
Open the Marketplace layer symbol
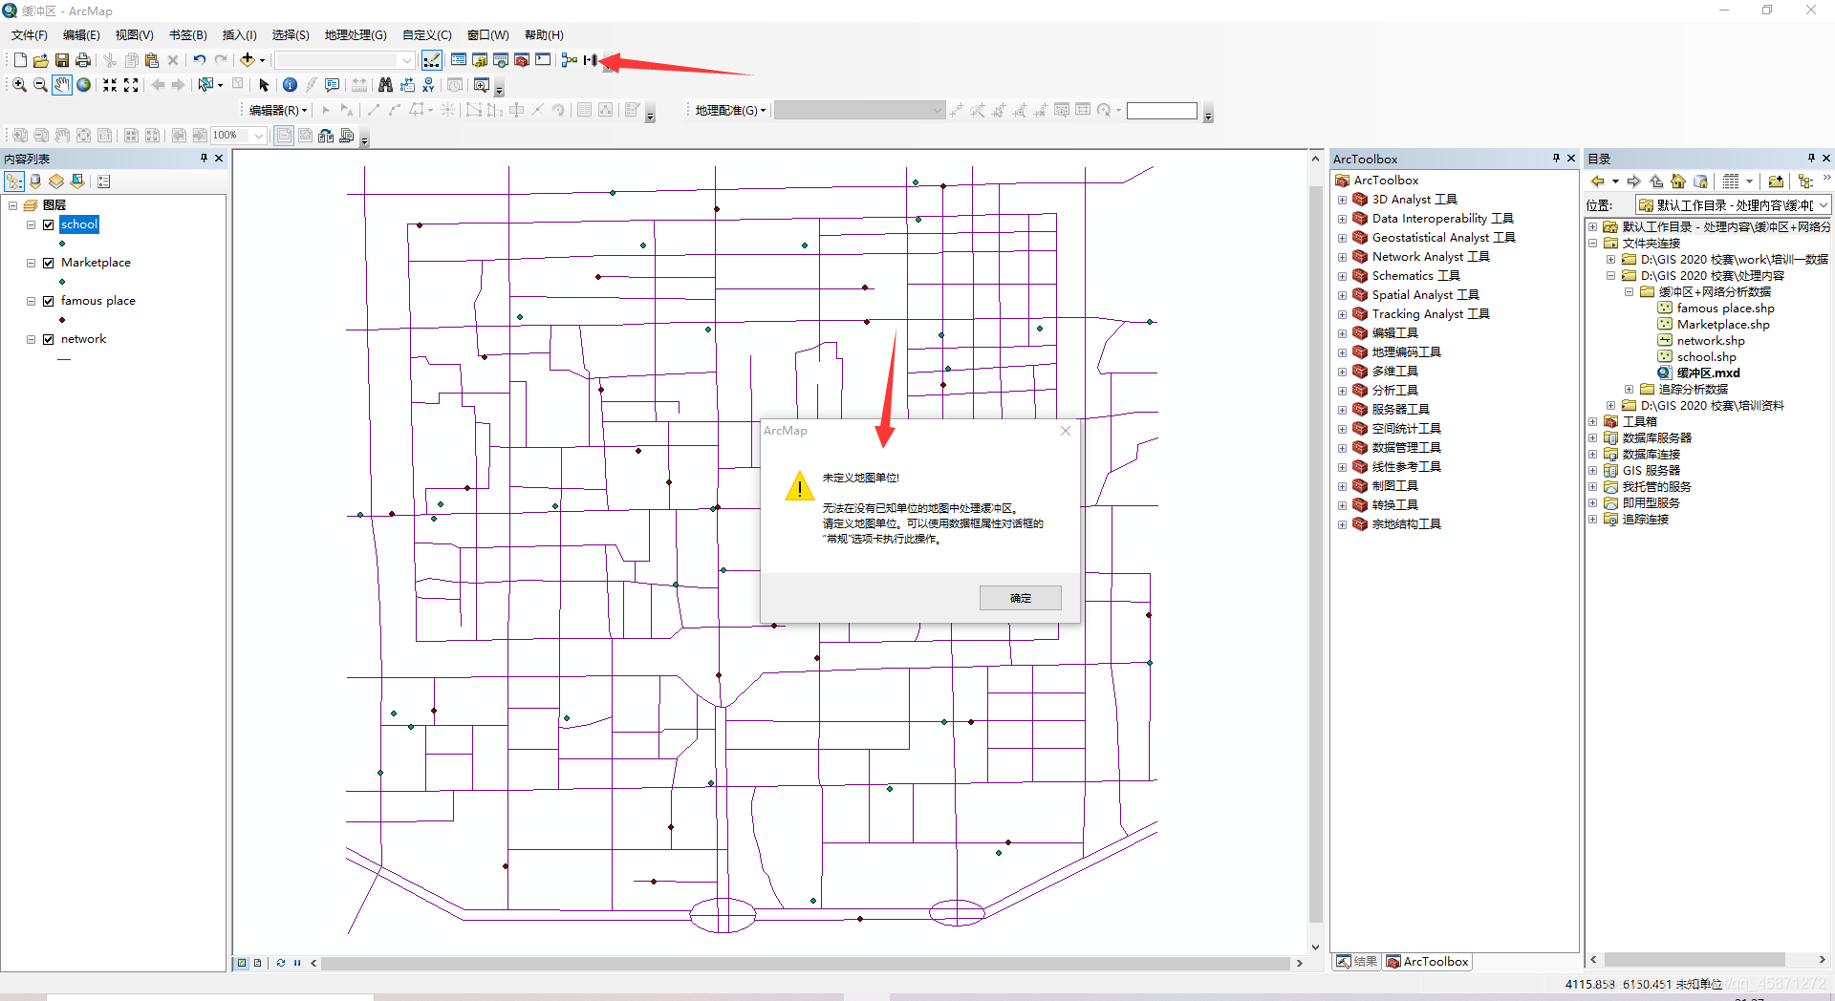point(62,282)
